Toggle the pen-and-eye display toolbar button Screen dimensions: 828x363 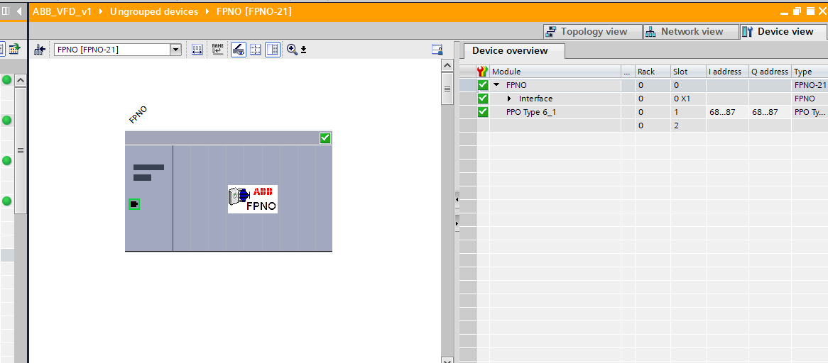238,50
